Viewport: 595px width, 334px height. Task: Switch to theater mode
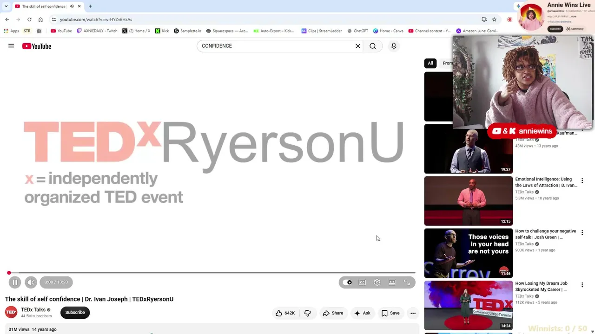pos(392,282)
